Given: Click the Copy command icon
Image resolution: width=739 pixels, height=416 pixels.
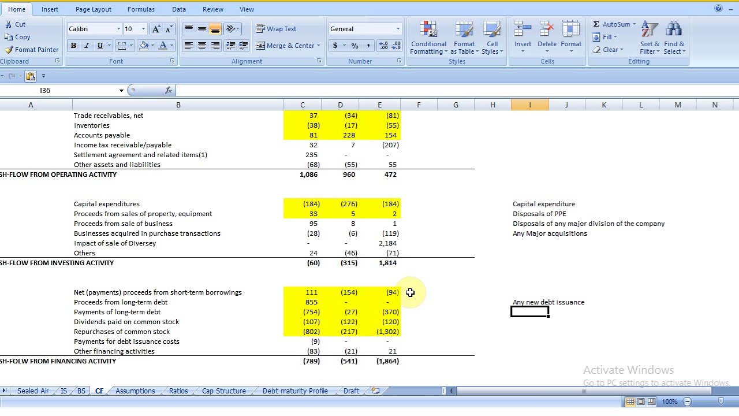Looking at the screenshot, I should pyautogui.click(x=8, y=37).
